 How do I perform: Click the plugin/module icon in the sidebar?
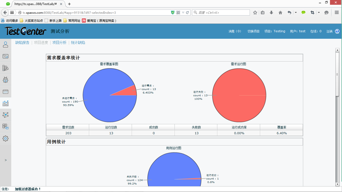click(x=6, y=126)
